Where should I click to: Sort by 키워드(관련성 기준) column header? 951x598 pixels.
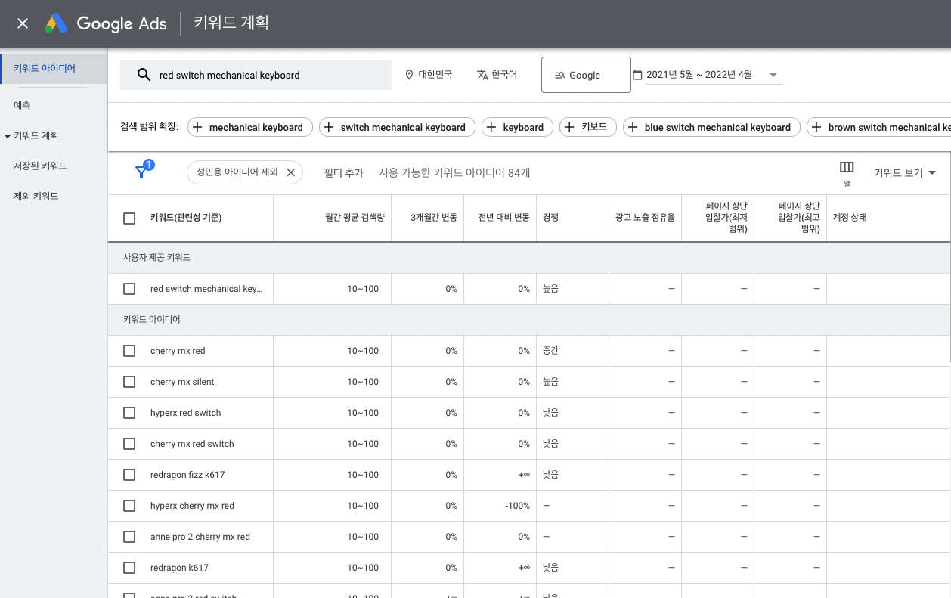(x=186, y=218)
